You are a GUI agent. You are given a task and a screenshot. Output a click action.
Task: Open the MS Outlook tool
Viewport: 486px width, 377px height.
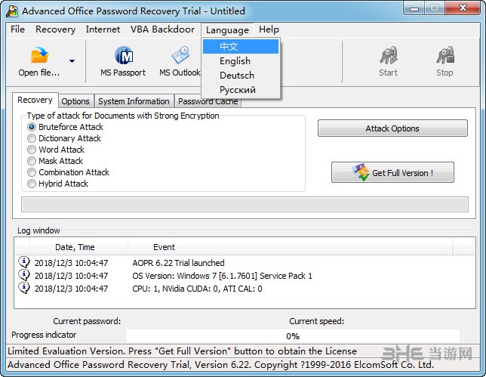coord(180,62)
